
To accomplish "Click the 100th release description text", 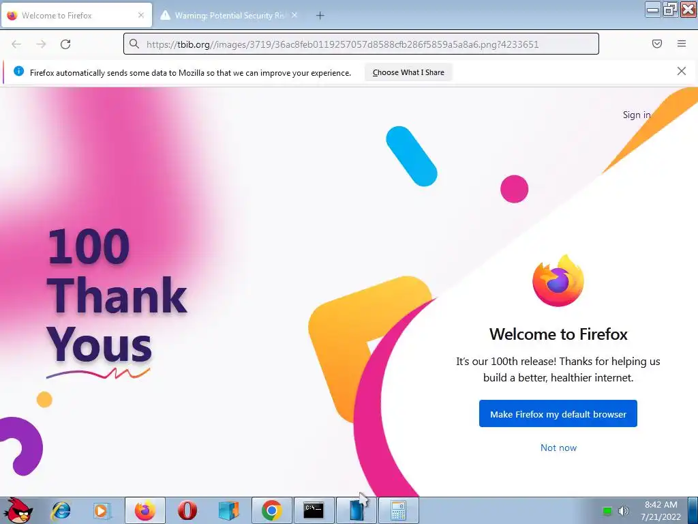I will click(558, 369).
